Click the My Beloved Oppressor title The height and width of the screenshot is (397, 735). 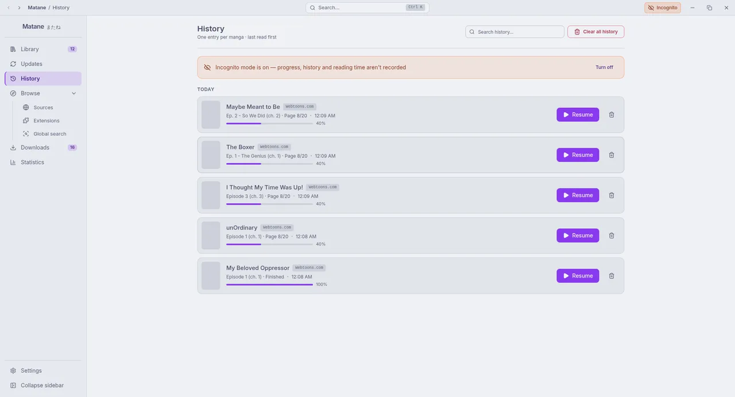click(x=258, y=268)
